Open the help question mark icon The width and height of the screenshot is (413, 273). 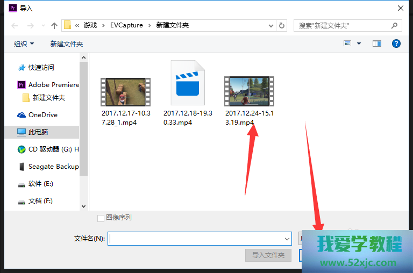pyautogui.click(x=396, y=44)
